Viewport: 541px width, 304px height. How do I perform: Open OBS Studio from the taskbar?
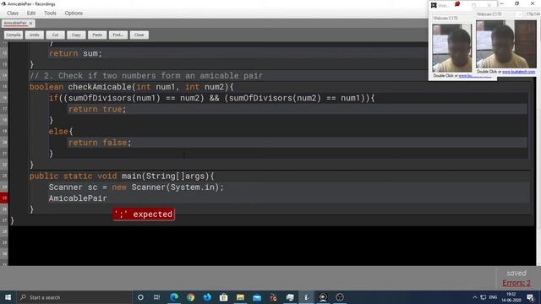click(x=340, y=297)
